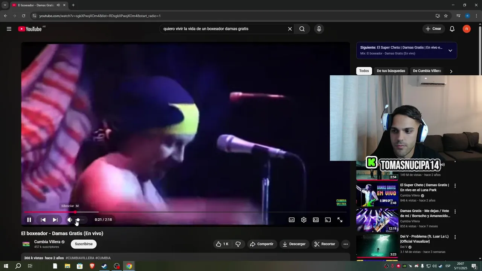Go to the YouTube home logo
This screenshot has height=271, width=482.
click(x=30, y=29)
